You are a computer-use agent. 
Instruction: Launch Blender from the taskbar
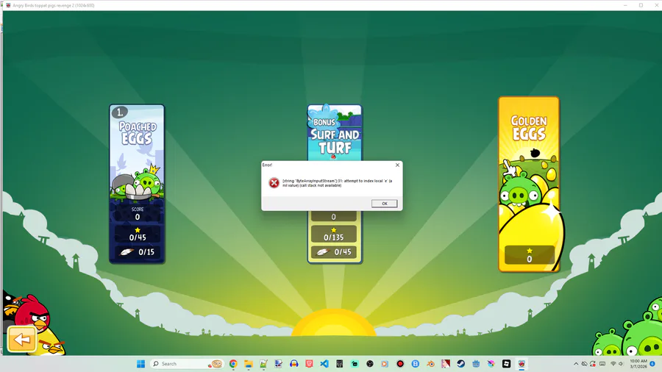(430, 364)
